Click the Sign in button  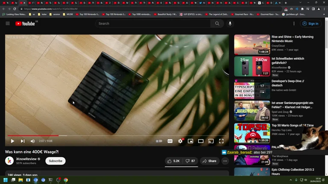point(310,24)
